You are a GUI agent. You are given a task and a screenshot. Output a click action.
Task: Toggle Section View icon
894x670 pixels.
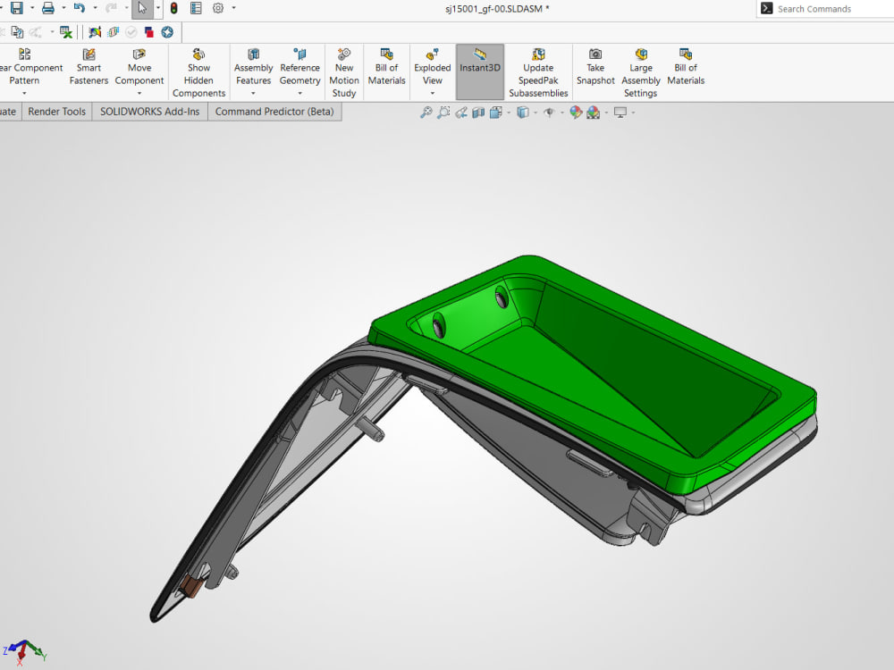click(x=478, y=113)
